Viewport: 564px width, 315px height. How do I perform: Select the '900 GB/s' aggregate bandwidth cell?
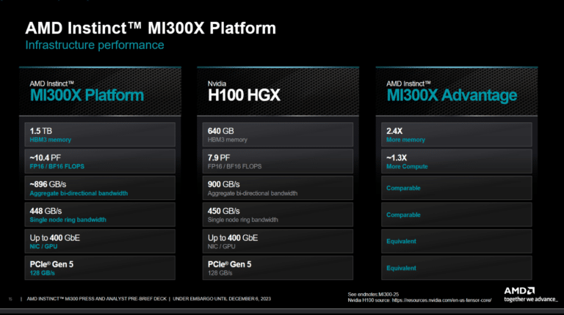(x=278, y=188)
